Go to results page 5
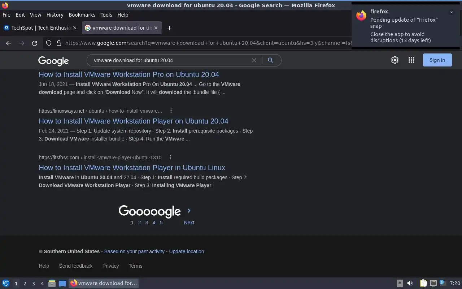Screen dimensions: 462x289 click(x=161, y=223)
